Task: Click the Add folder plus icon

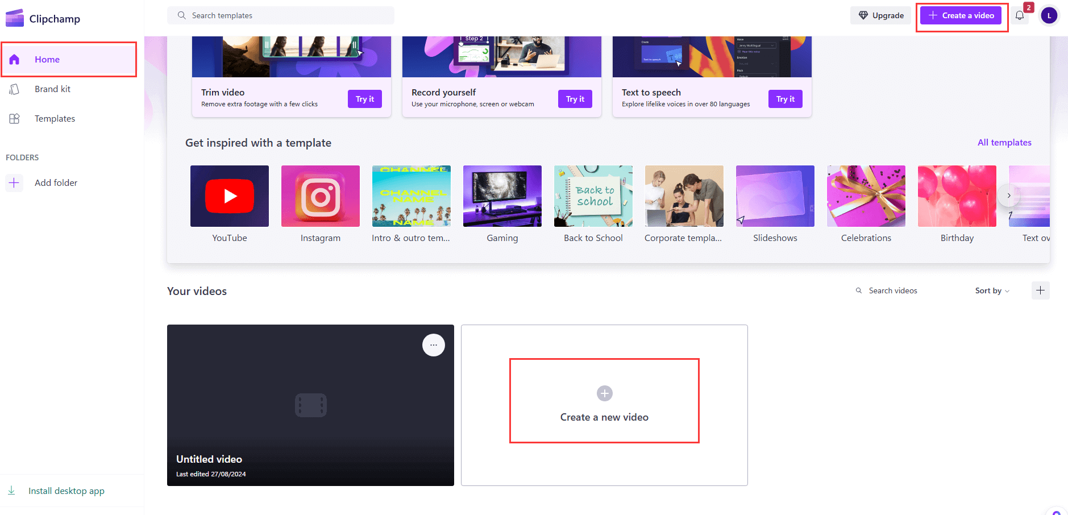Action: tap(14, 182)
